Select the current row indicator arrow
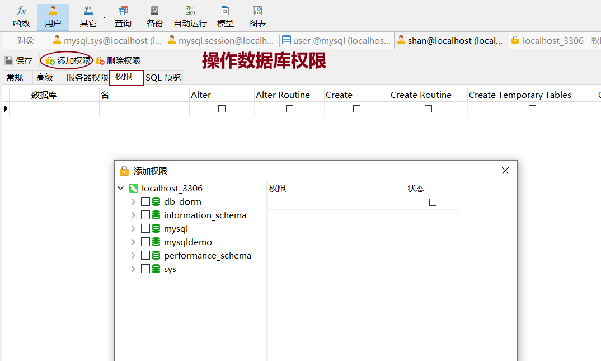 pos(6,109)
